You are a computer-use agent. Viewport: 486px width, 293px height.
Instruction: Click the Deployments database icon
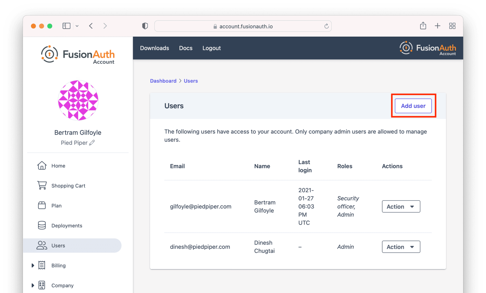42,225
